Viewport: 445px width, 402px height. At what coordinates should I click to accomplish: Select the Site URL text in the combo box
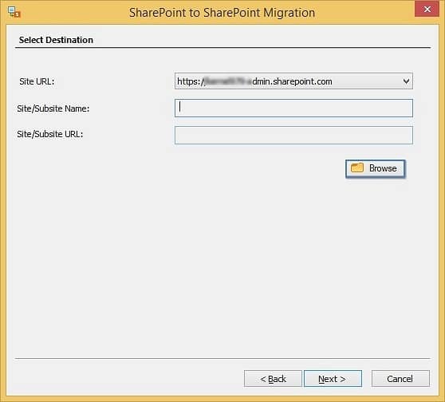pos(254,81)
